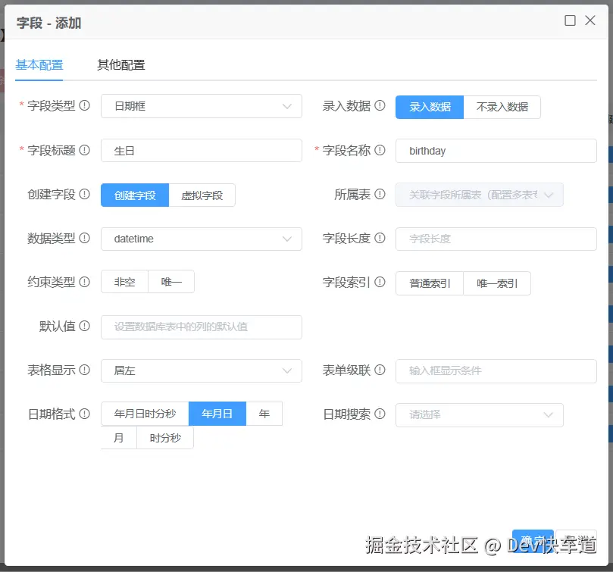Click the info icon beside 数据类型
613x572 pixels.
(84, 238)
